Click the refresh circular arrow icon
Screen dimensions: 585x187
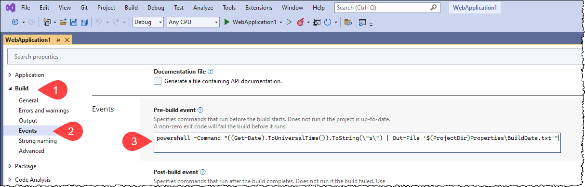328,22
